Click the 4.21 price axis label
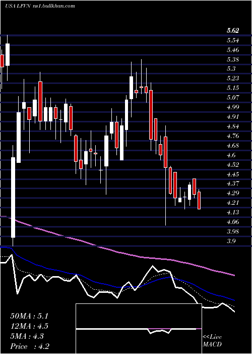Viewport: 252px width, 354px height. coord(233,203)
